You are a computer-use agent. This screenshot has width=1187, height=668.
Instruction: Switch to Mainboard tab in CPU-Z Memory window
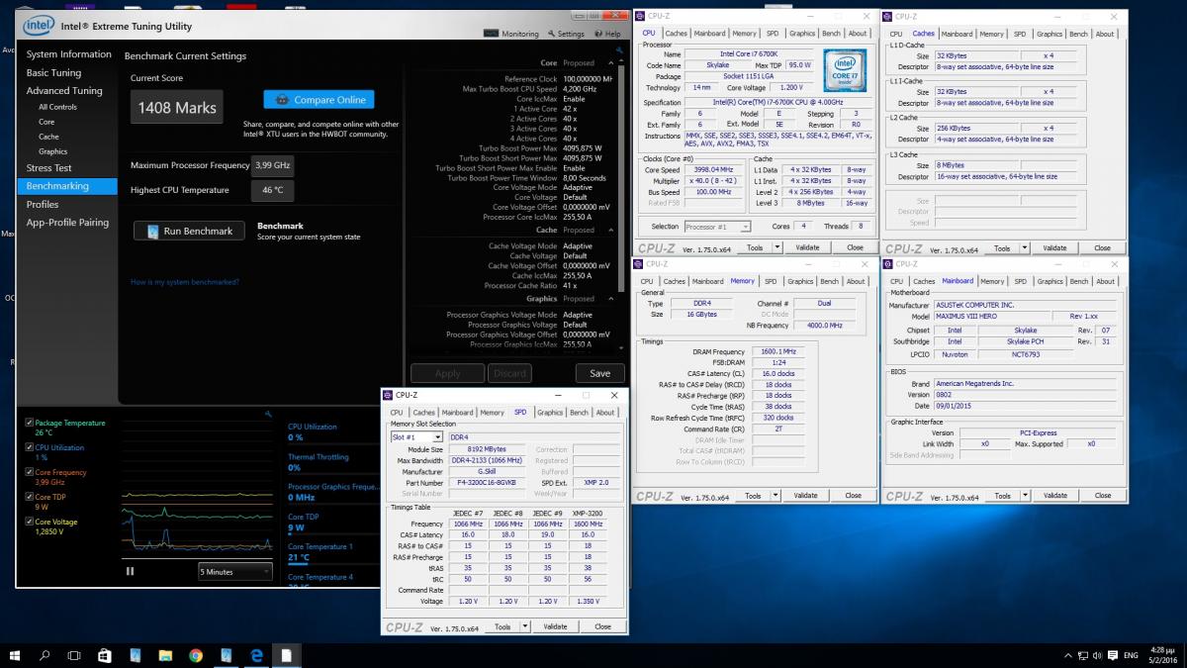[707, 281]
